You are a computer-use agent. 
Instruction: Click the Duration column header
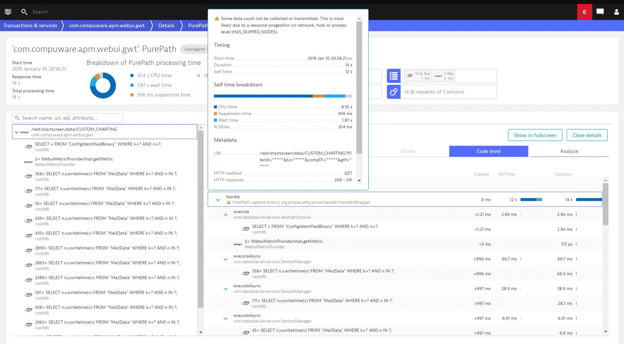(563, 174)
